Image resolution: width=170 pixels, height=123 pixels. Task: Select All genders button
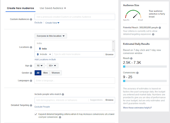click(38, 73)
